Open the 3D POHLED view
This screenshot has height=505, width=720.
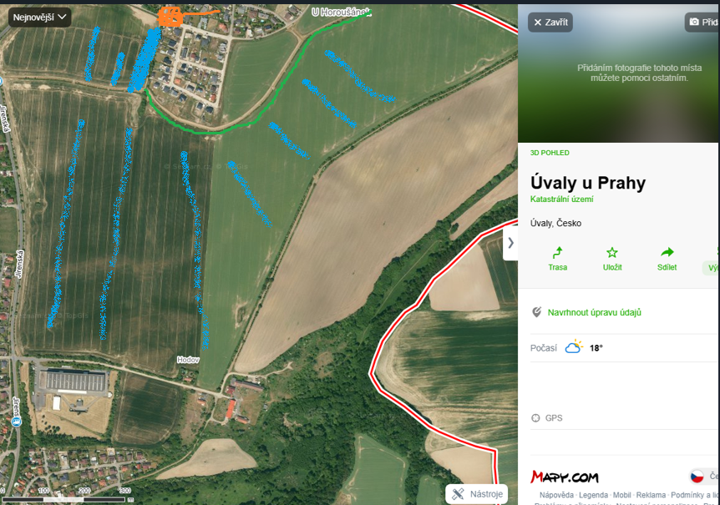550,153
